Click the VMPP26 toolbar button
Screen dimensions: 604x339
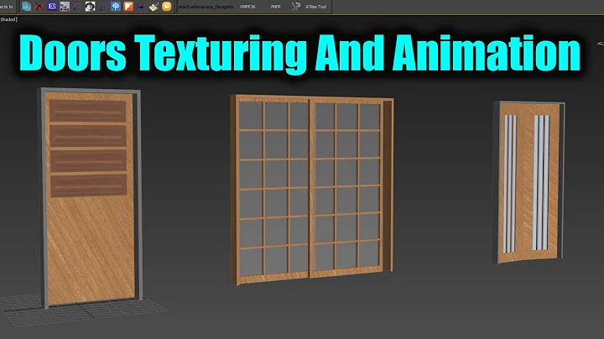click(x=247, y=7)
